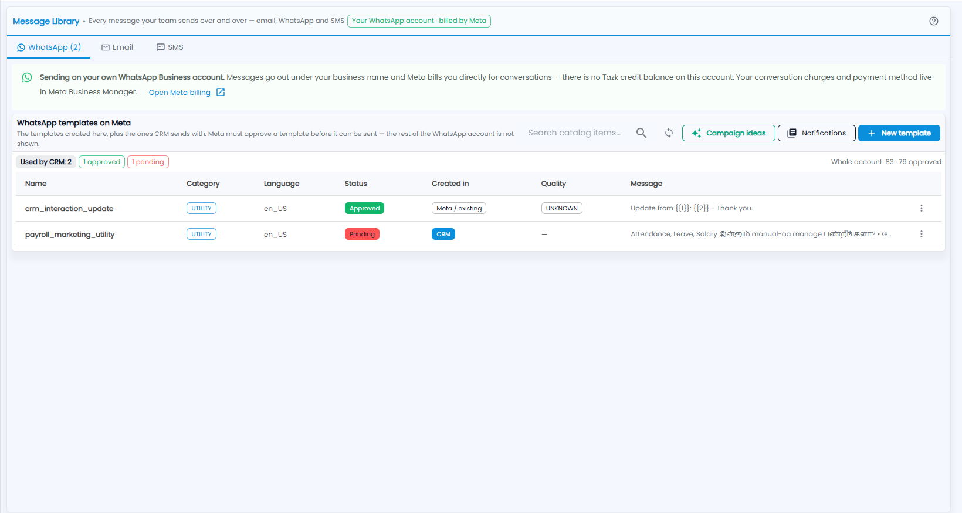Image resolution: width=962 pixels, height=513 pixels.
Task: Click UTILITY tag in crm_interaction_update row
Action: pyautogui.click(x=201, y=208)
